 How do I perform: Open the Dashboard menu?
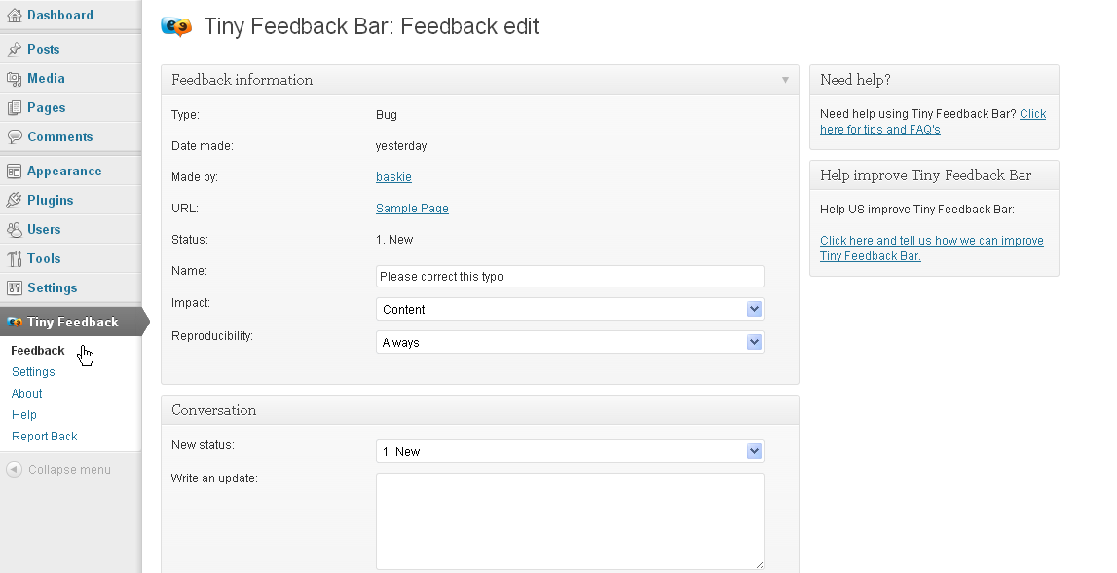59,15
